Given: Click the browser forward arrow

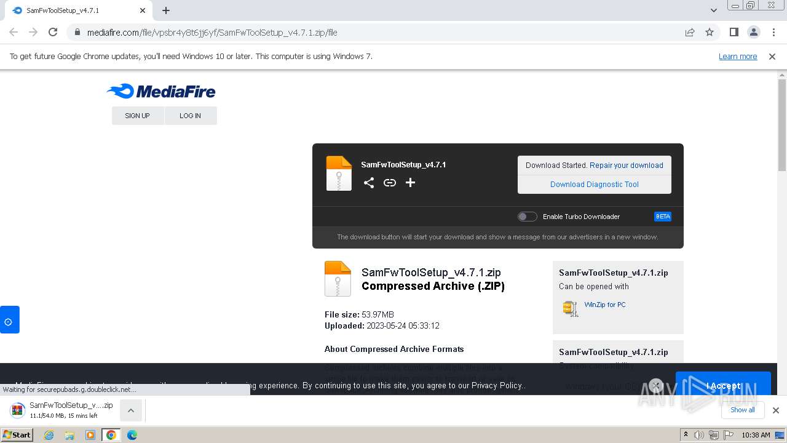Looking at the screenshot, I should pyautogui.click(x=33, y=33).
